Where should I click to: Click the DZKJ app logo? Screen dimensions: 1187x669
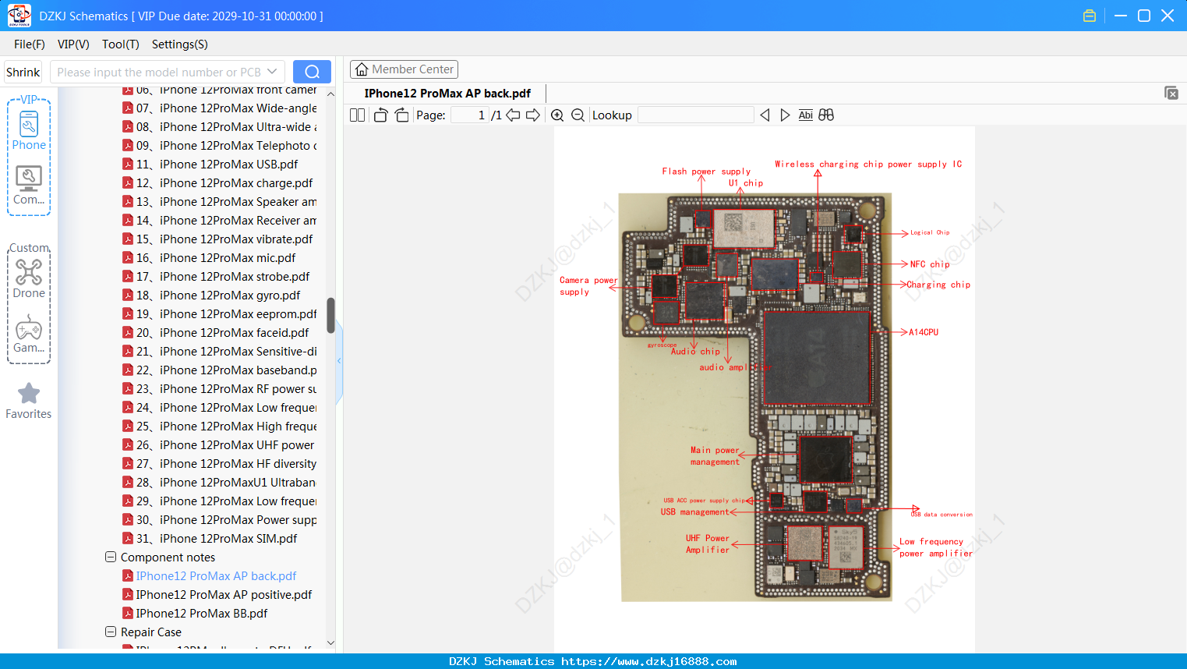(x=19, y=16)
